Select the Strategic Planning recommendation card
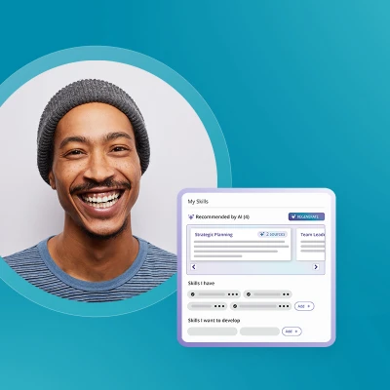 click(x=241, y=244)
